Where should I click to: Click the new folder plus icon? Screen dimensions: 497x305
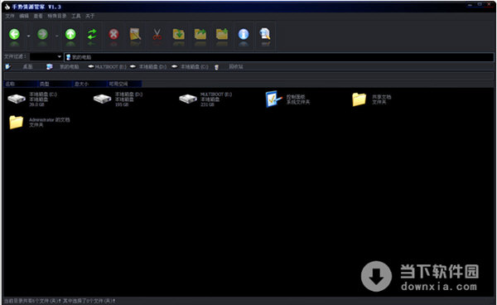pyautogui.click(x=222, y=34)
